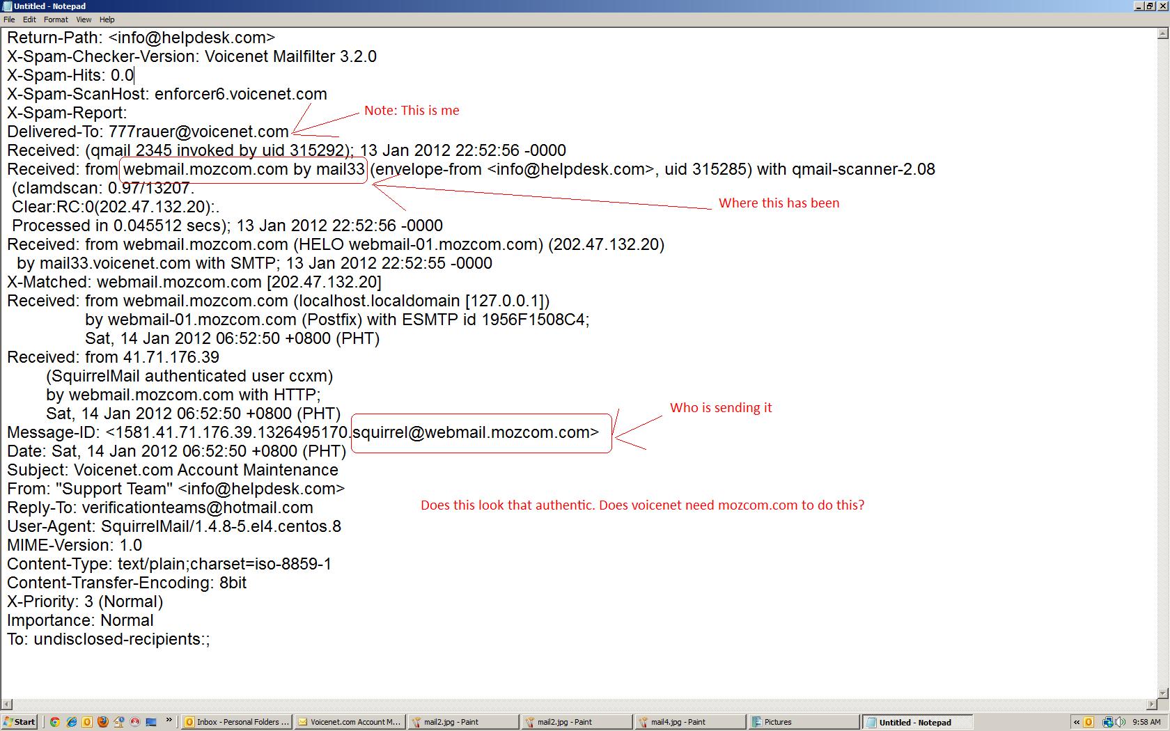Click the 'Received: from 41.71.176.39' line
This screenshot has height=731, width=1170.
pos(113,357)
